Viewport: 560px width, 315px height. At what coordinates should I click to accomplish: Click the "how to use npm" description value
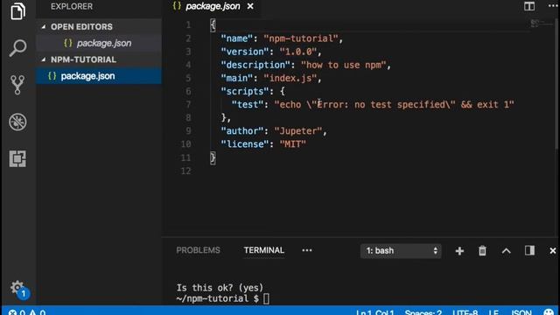(344, 65)
